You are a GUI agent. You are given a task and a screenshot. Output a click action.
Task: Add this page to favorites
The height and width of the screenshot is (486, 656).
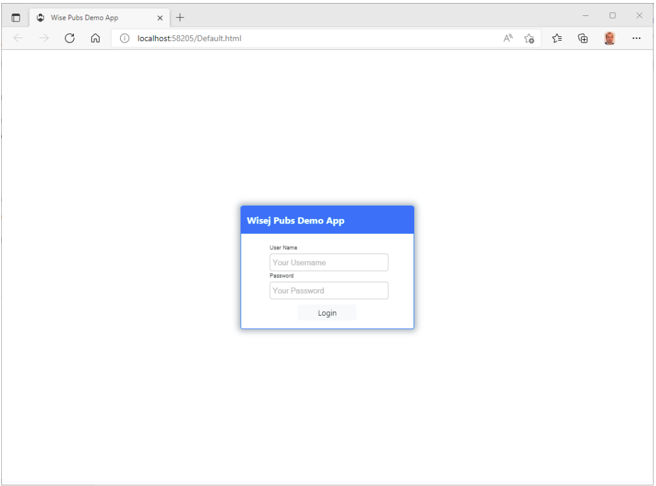pos(529,39)
